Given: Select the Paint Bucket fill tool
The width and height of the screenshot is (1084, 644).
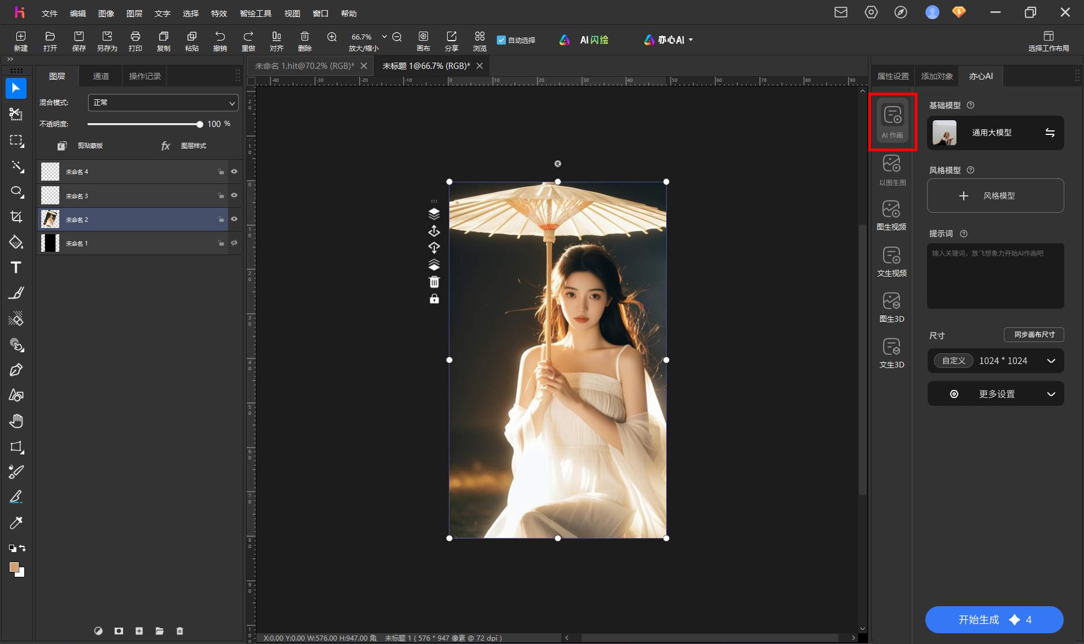Looking at the screenshot, I should tap(16, 243).
